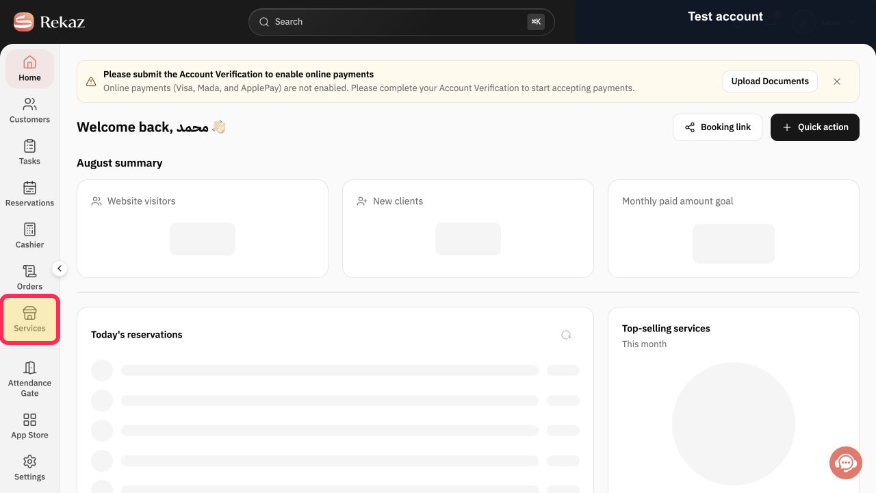Focus the Search input field
This screenshot has height=493, width=876.
pos(402,22)
